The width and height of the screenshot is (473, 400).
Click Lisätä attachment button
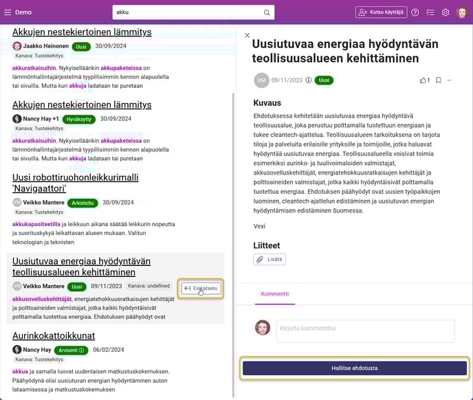coord(269,259)
